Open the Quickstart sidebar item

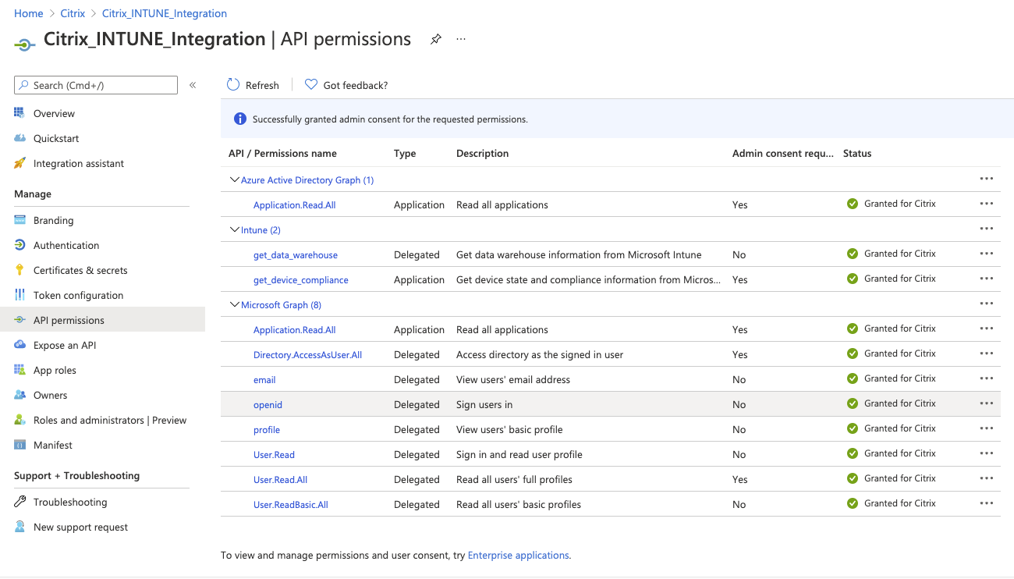[x=56, y=138]
